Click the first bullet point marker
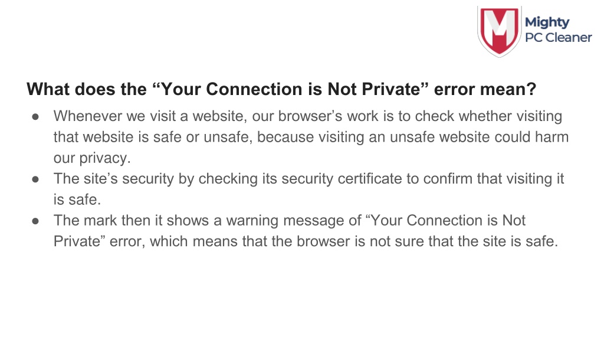 click(35, 116)
